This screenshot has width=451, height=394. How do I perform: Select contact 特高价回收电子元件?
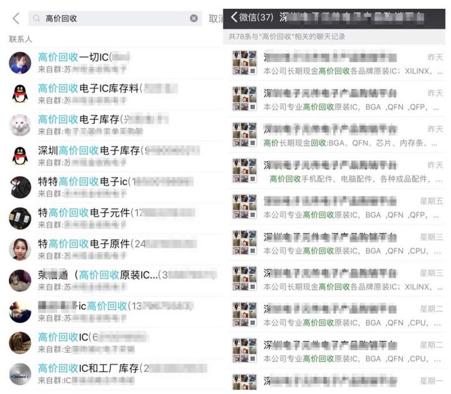pyautogui.click(x=115, y=218)
